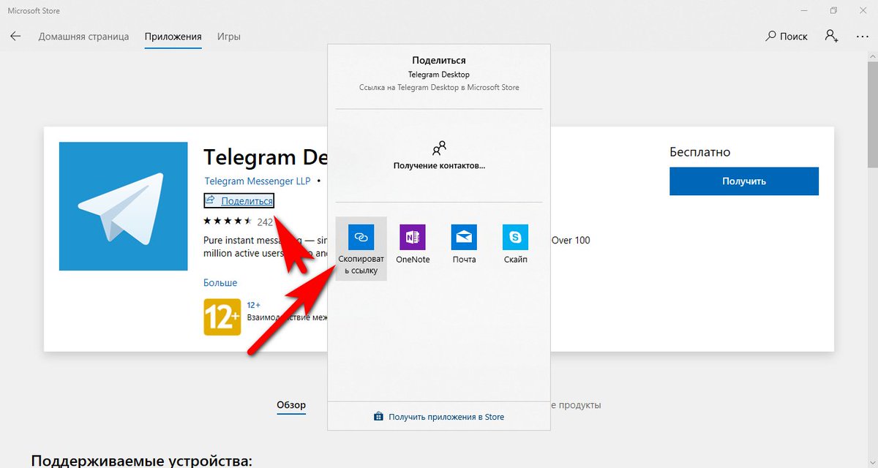Click the Telegram app logo thumbnail
878x468 pixels.
point(123,206)
